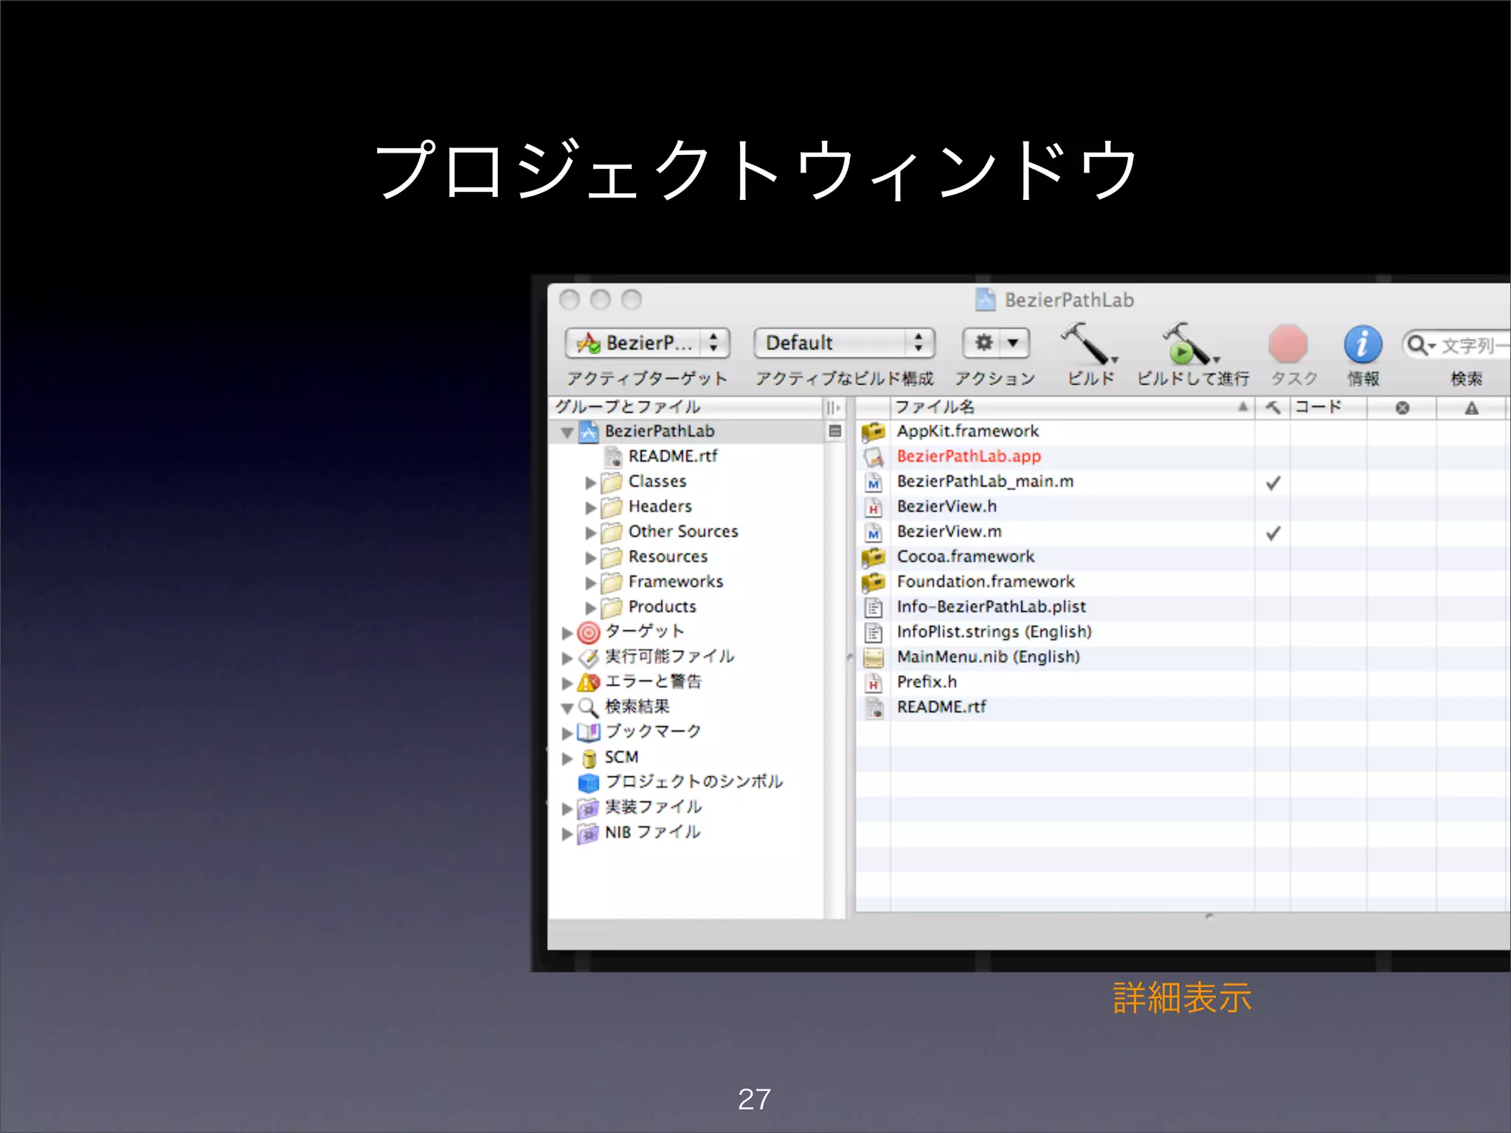Expand the NIB ファイル smart group
The image size is (1511, 1133).
[567, 834]
